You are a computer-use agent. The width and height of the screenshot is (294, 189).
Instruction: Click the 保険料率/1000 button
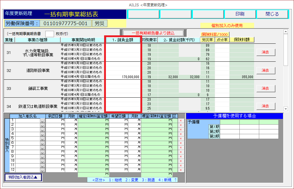tap(214, 34)
